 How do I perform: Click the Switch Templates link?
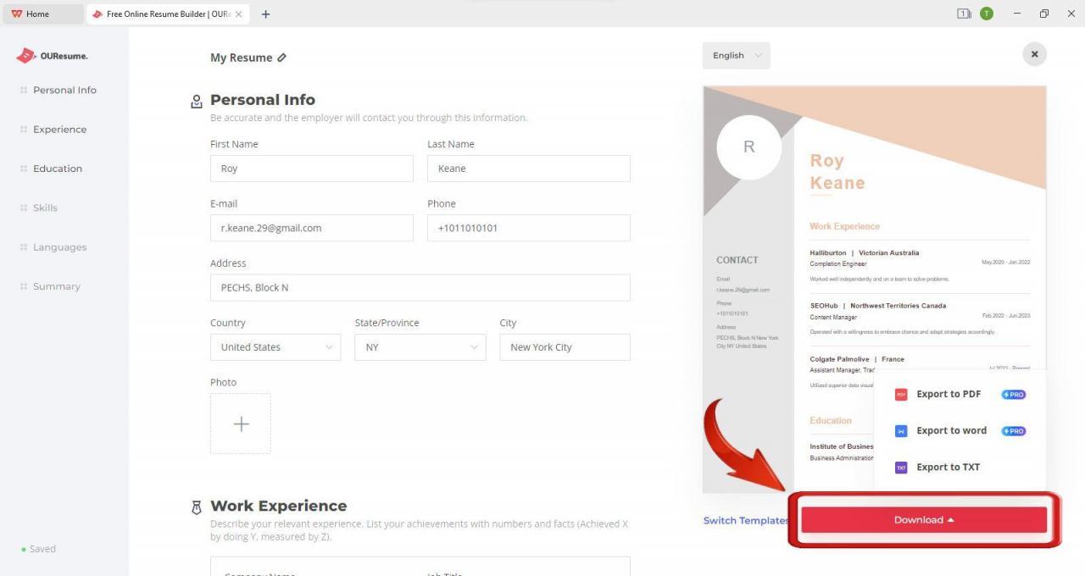(x=746, y=520)
